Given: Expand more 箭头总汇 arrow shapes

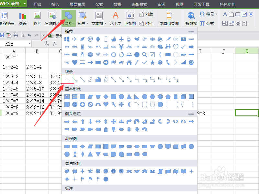Looking at the screenshot, I should point(191,114).
